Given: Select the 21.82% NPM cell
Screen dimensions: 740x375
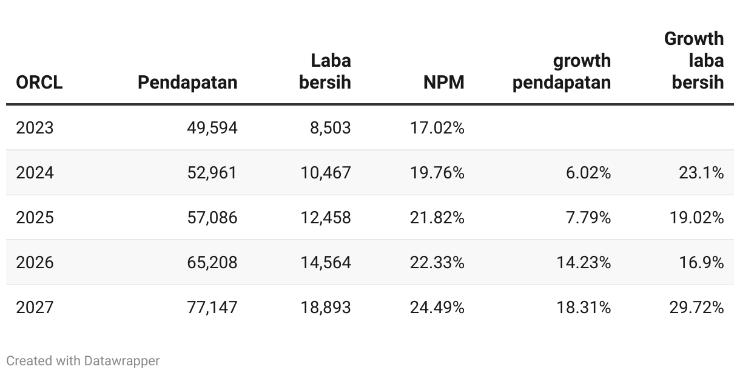Looking at the screenshot, I should pos(437,217).
